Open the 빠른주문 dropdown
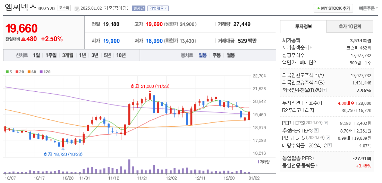Viewport: 382px width, 183px height. click(368, 8)
